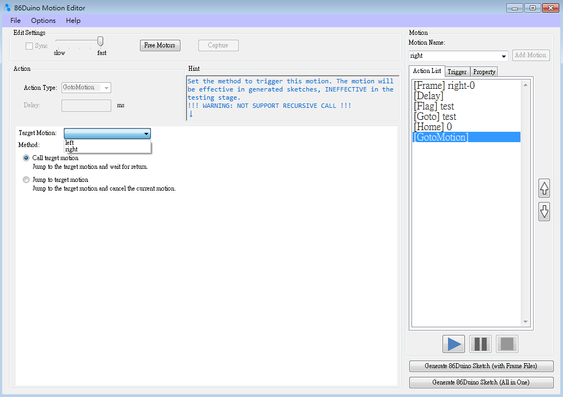
Task: Open the Action Type dropdown
Action: 86,88
